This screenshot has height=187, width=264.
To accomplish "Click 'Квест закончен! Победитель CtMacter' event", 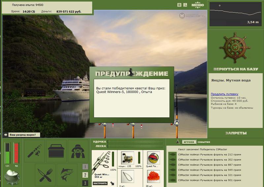I will pyautogui.click(x=203, y=149).
